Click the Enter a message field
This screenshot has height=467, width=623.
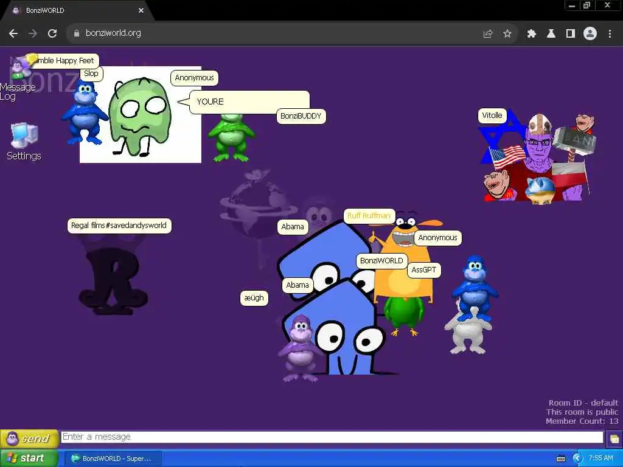pos(332,437)
